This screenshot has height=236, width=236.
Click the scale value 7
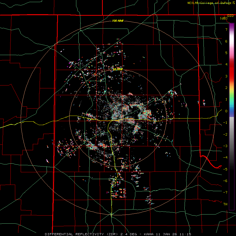pos(226,29)
